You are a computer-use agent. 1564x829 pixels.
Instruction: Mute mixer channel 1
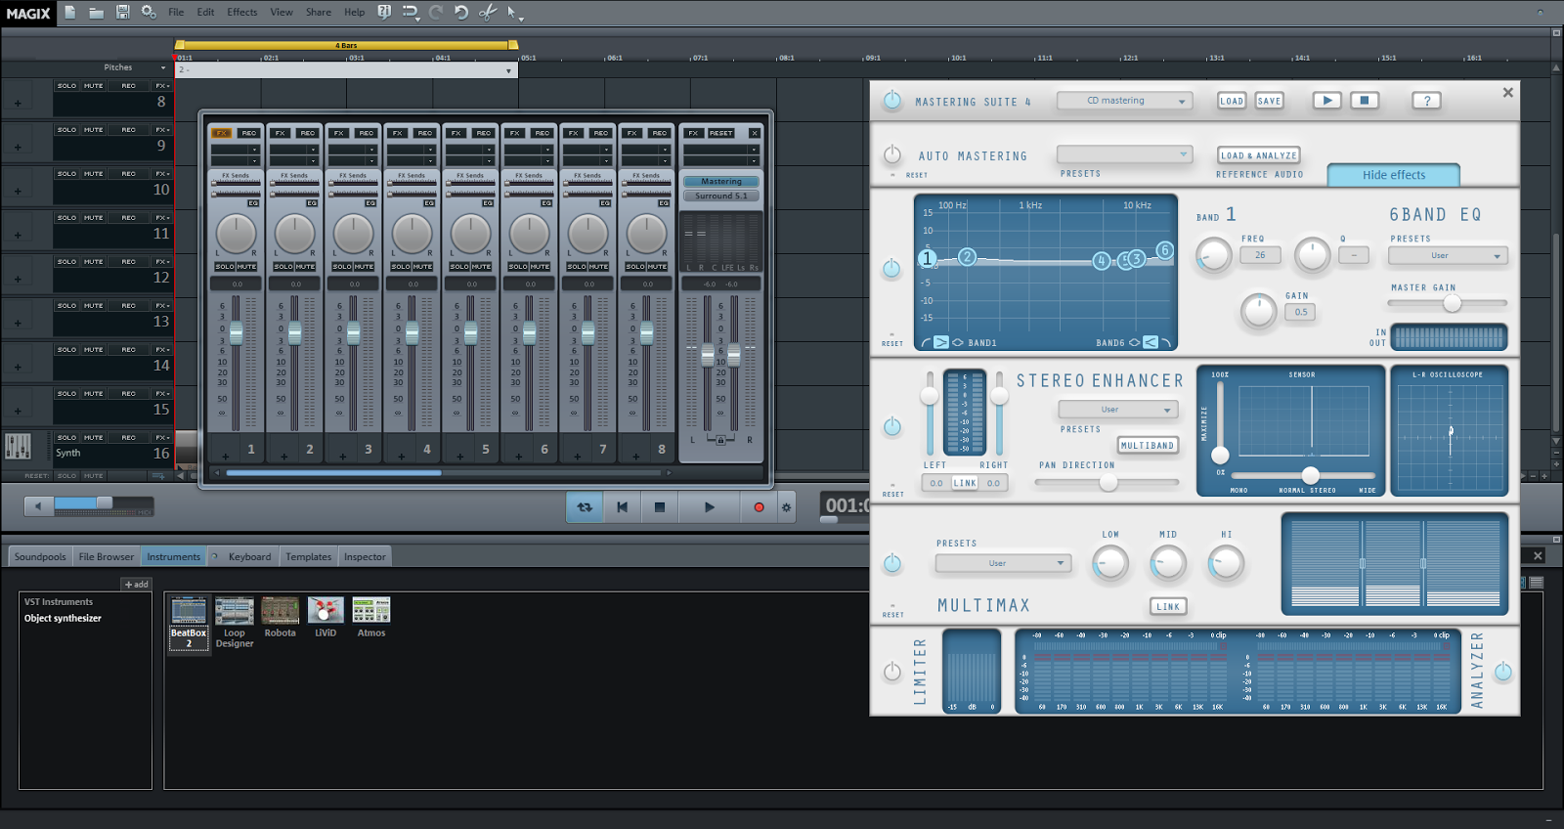click(246, 266)
